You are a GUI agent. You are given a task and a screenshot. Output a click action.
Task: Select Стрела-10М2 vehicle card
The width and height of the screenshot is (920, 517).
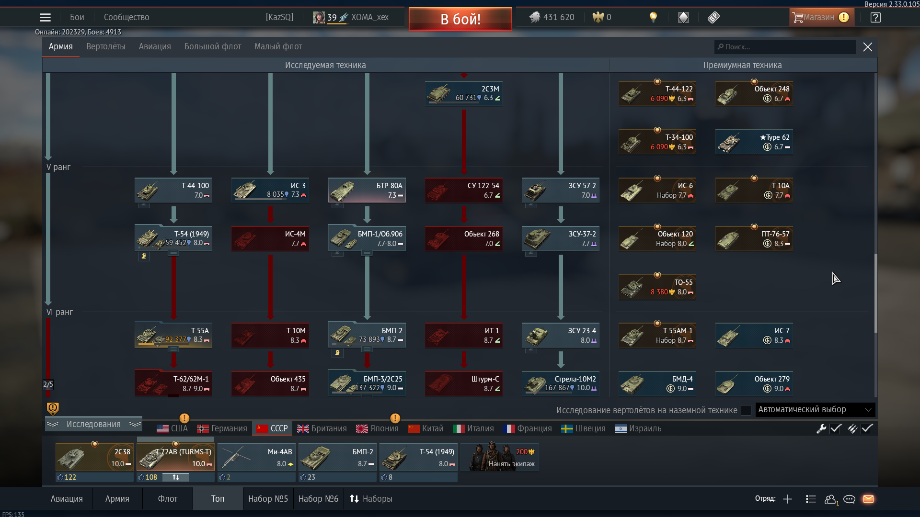click(x=560, y=383)
